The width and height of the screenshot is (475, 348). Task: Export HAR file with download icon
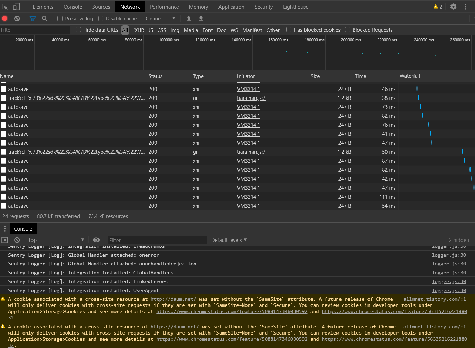point(201,18)
